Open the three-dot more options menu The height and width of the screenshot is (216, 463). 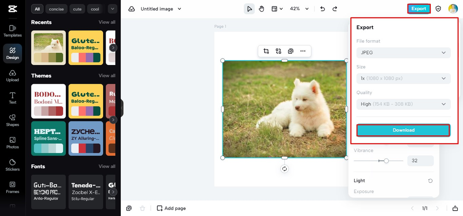(x=303, y=51)
